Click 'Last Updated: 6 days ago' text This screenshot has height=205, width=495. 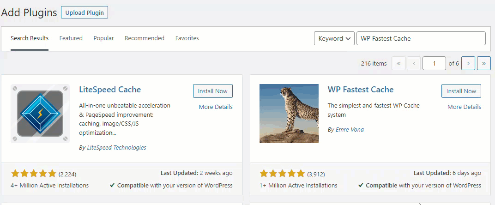click(x=447, y=173)
